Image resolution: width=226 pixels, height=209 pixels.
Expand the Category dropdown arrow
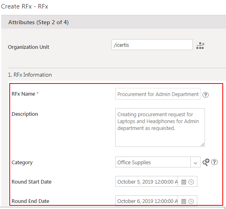click(x=195, y=162)
